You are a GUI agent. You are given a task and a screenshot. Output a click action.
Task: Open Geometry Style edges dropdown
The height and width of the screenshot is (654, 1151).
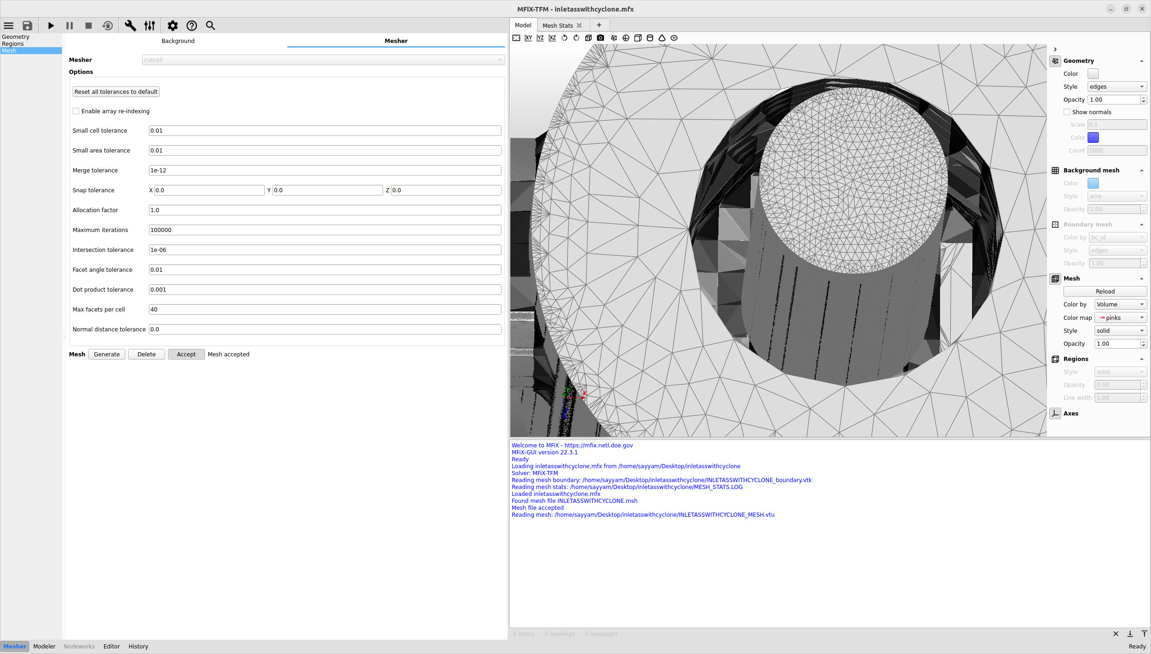pyautogui.click(x=1116, y=86)
